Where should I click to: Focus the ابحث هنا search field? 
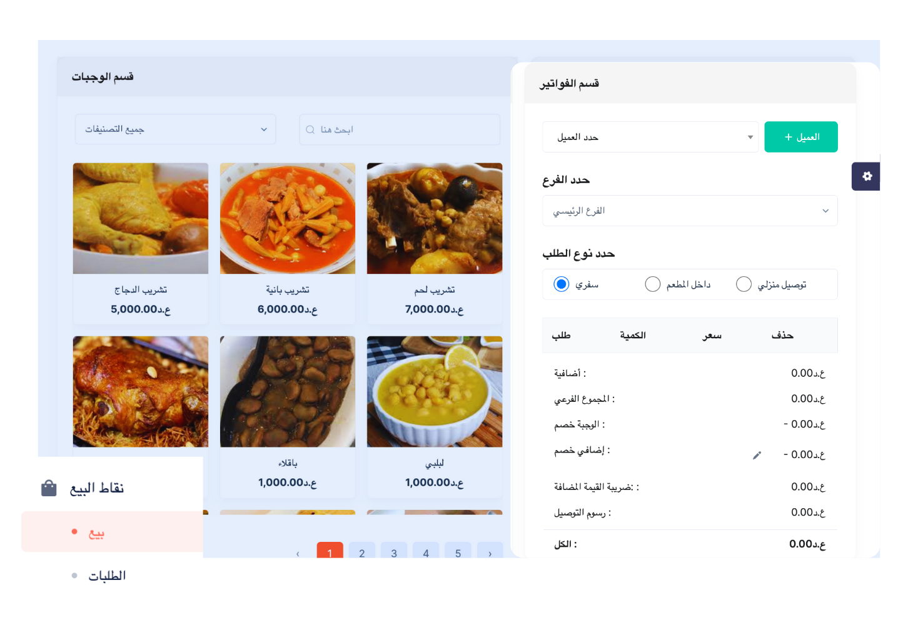(400, 129)
